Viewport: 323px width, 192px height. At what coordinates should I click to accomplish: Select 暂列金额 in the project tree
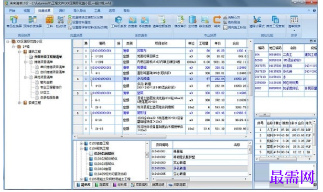[46, 82]
